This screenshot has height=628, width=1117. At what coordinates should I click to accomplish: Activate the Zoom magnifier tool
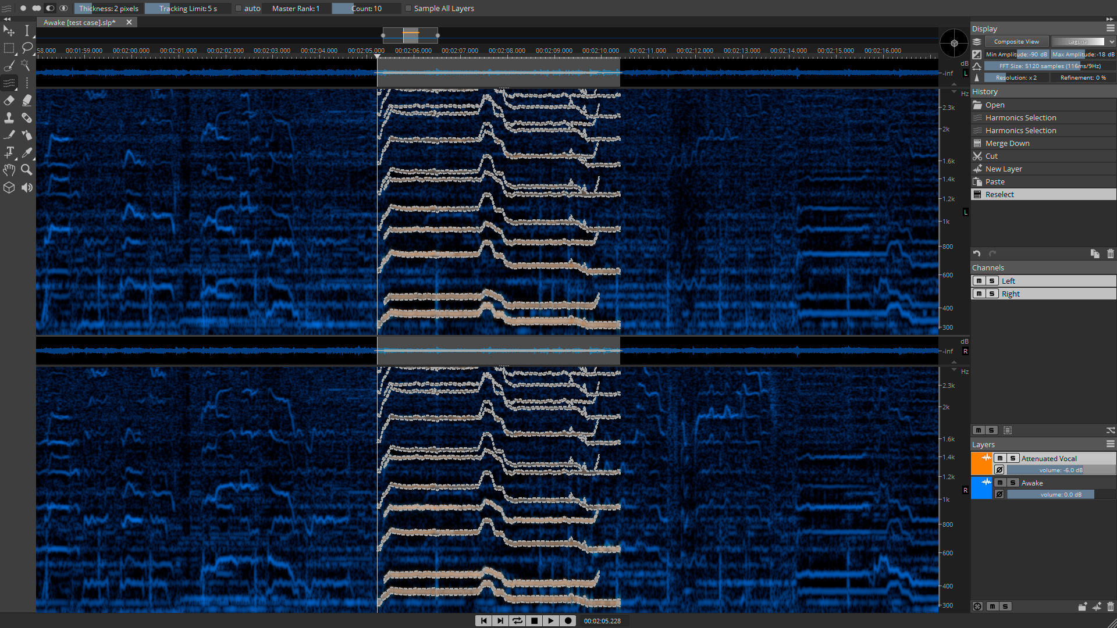coord(27,170)
